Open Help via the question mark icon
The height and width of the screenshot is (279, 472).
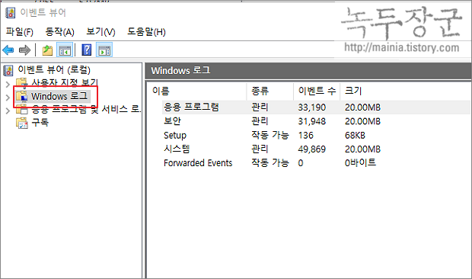pos(86,50)
